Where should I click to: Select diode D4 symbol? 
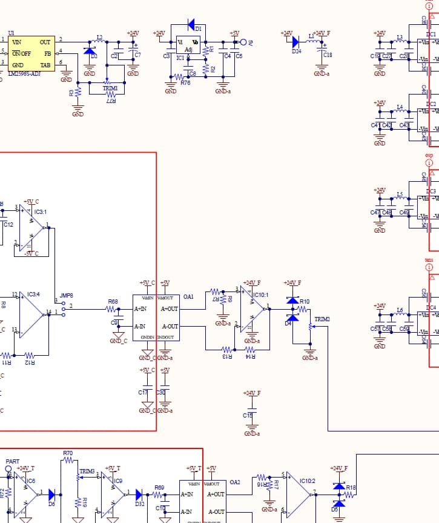[292, 318]
